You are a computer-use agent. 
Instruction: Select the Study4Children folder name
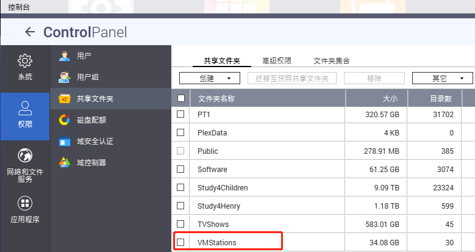pyautogui.click(x=223, y=188)
